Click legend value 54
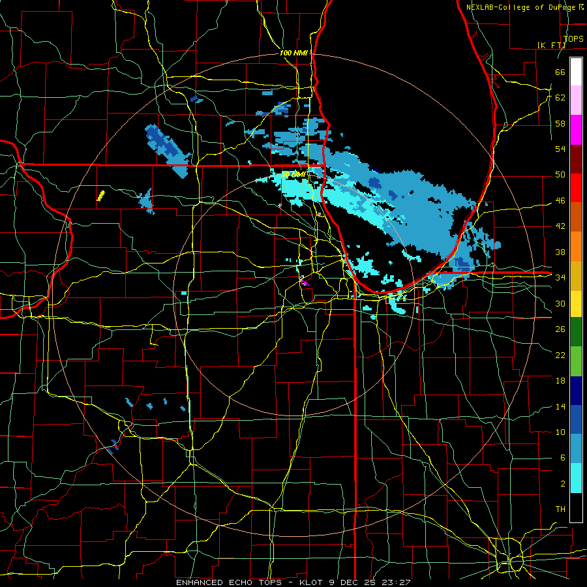 [560, 149]
